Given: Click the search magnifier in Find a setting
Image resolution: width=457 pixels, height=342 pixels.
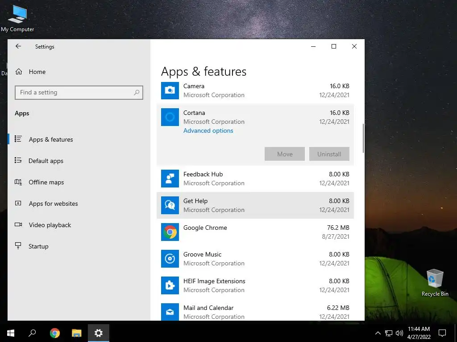Looking at the screenshot, I should (x=137, y=93).
